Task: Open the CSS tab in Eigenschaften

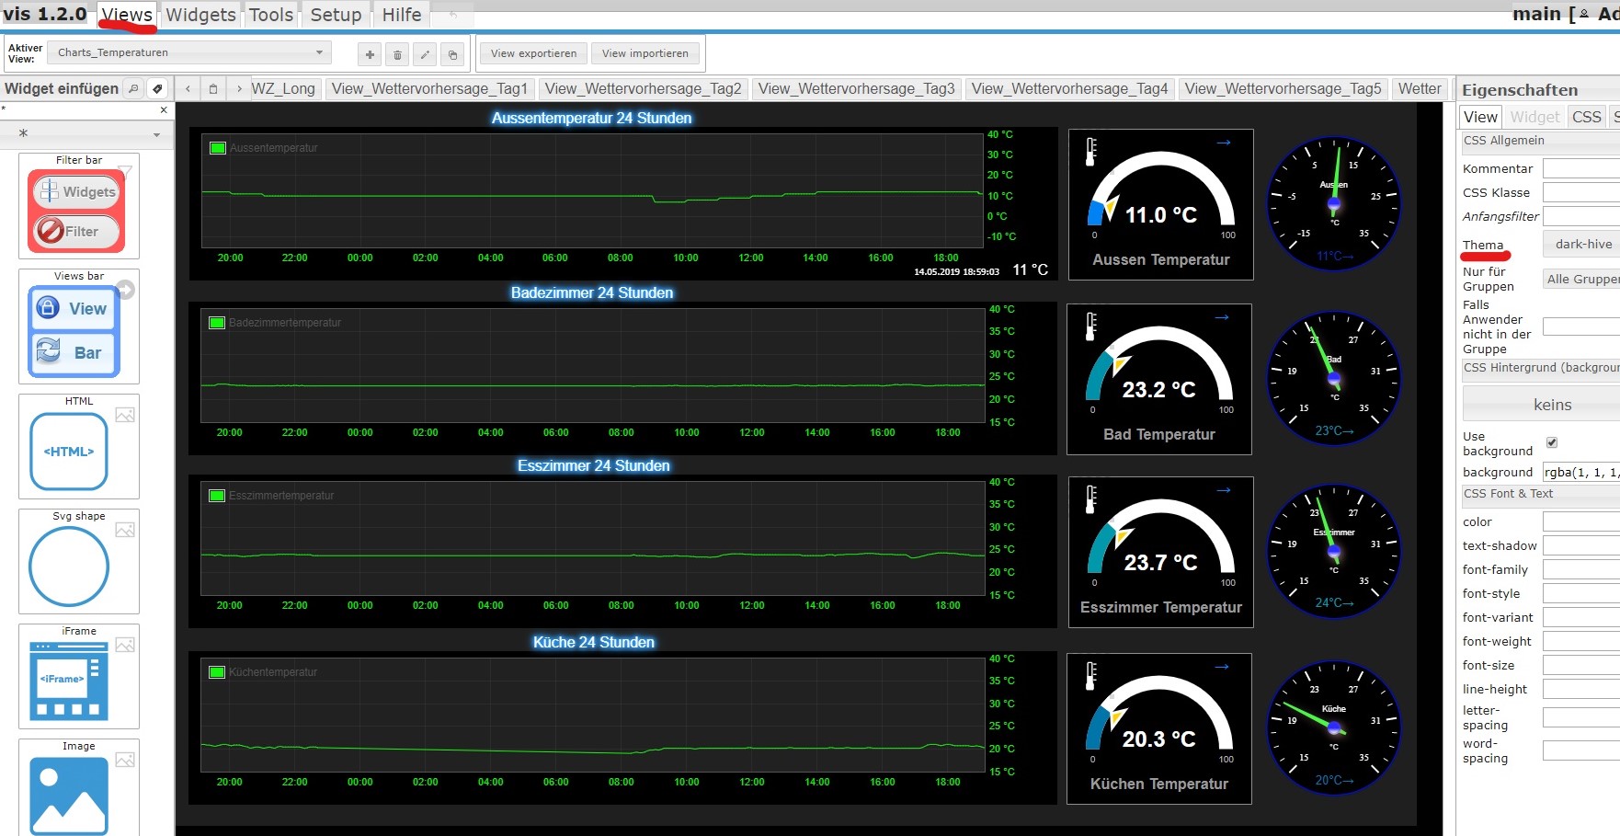Action: (1586, 117)
